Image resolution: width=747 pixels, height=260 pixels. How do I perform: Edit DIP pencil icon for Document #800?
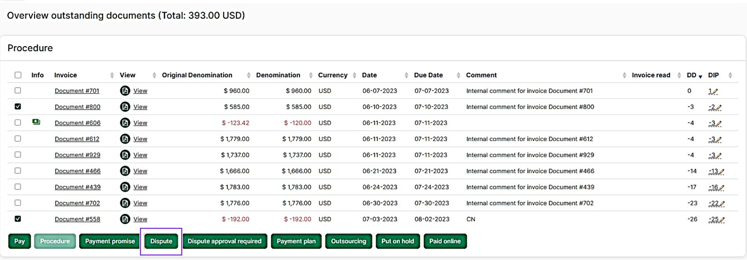tap(719, 107)
